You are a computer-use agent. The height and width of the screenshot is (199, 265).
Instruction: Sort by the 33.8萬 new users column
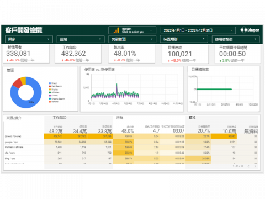click(105, 130)
